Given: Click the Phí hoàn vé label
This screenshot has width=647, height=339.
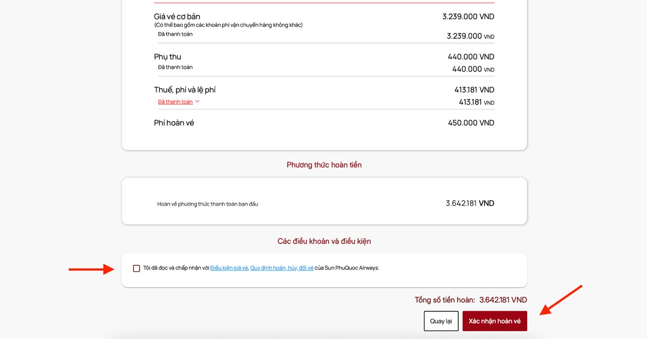Looking at the screenshot, I should [174, 123].
